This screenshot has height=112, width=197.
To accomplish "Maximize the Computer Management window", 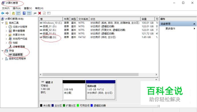I will [183, 3].
